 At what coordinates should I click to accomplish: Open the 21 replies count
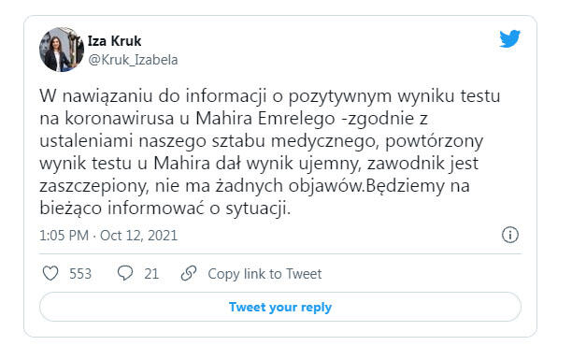(x=151, y=274)
